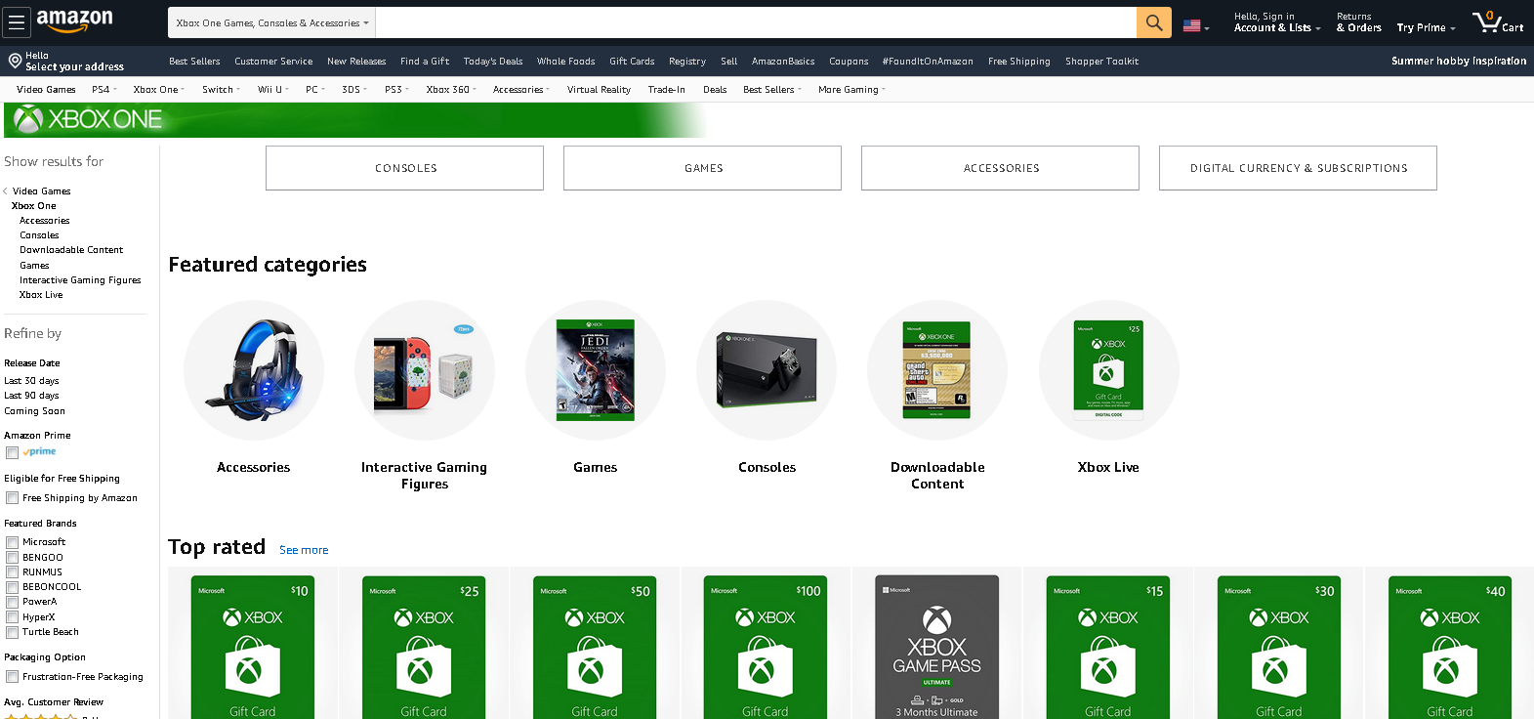Enable the Amazon Prime filter checkbox
The height and width of the screenshot is (719, 1534).
click(x=13, y=452)
